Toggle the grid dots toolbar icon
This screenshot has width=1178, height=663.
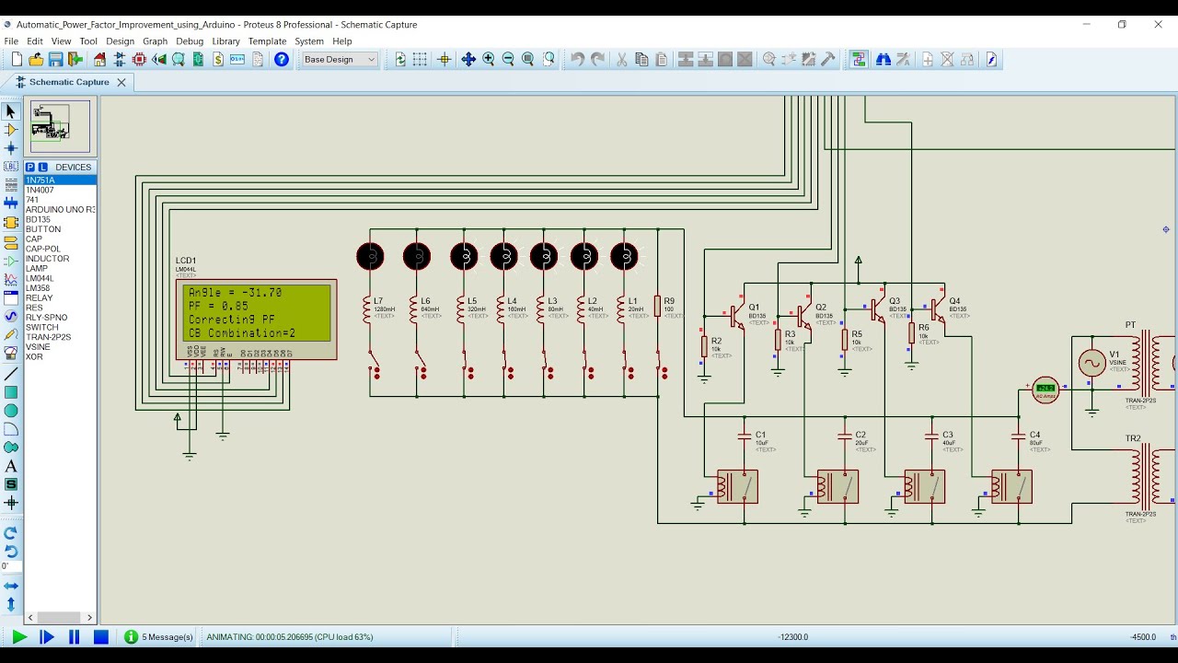420,59
